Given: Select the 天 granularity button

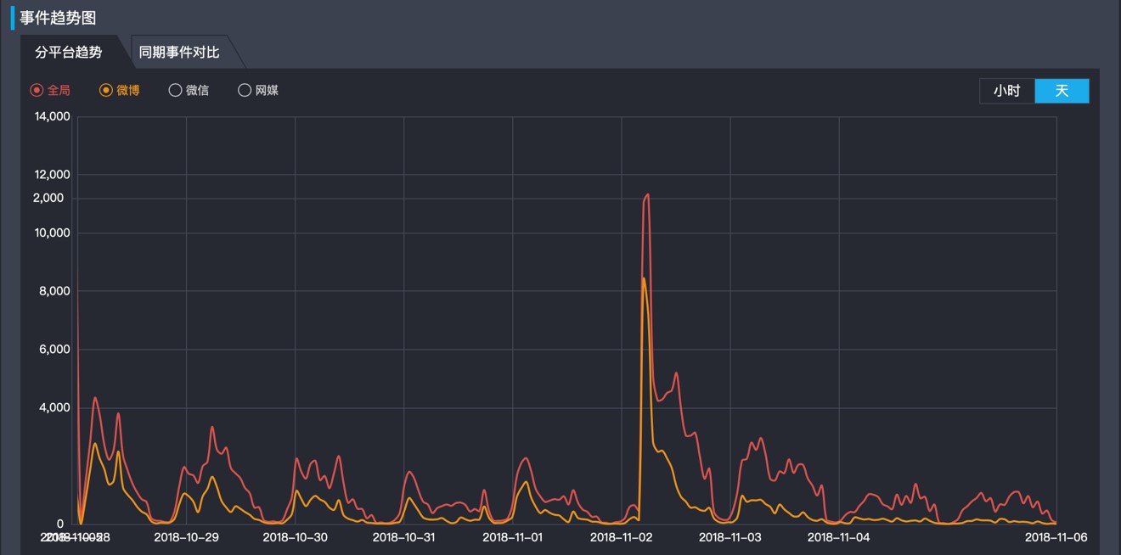Looking at the screenshot, I should click(x=1062, y=91).
